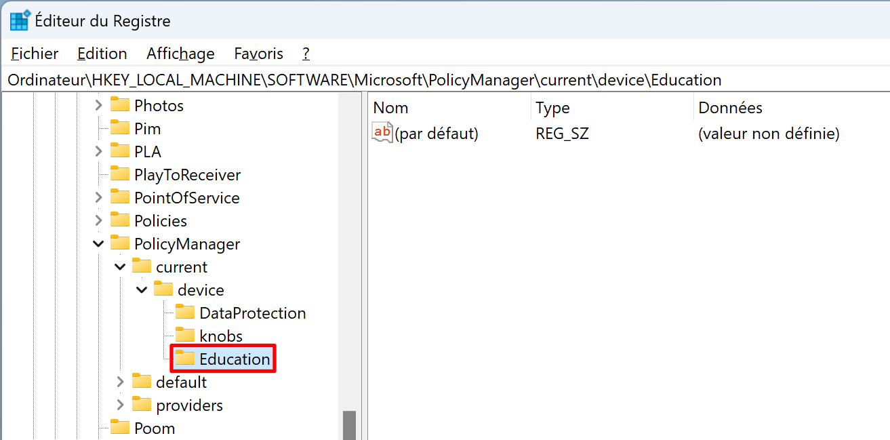Select the default key label

(181, 382)
